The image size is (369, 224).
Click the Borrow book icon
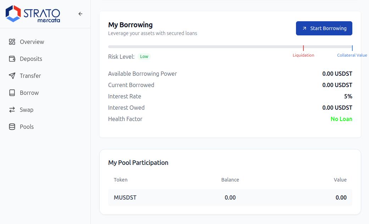pos(12,93)
